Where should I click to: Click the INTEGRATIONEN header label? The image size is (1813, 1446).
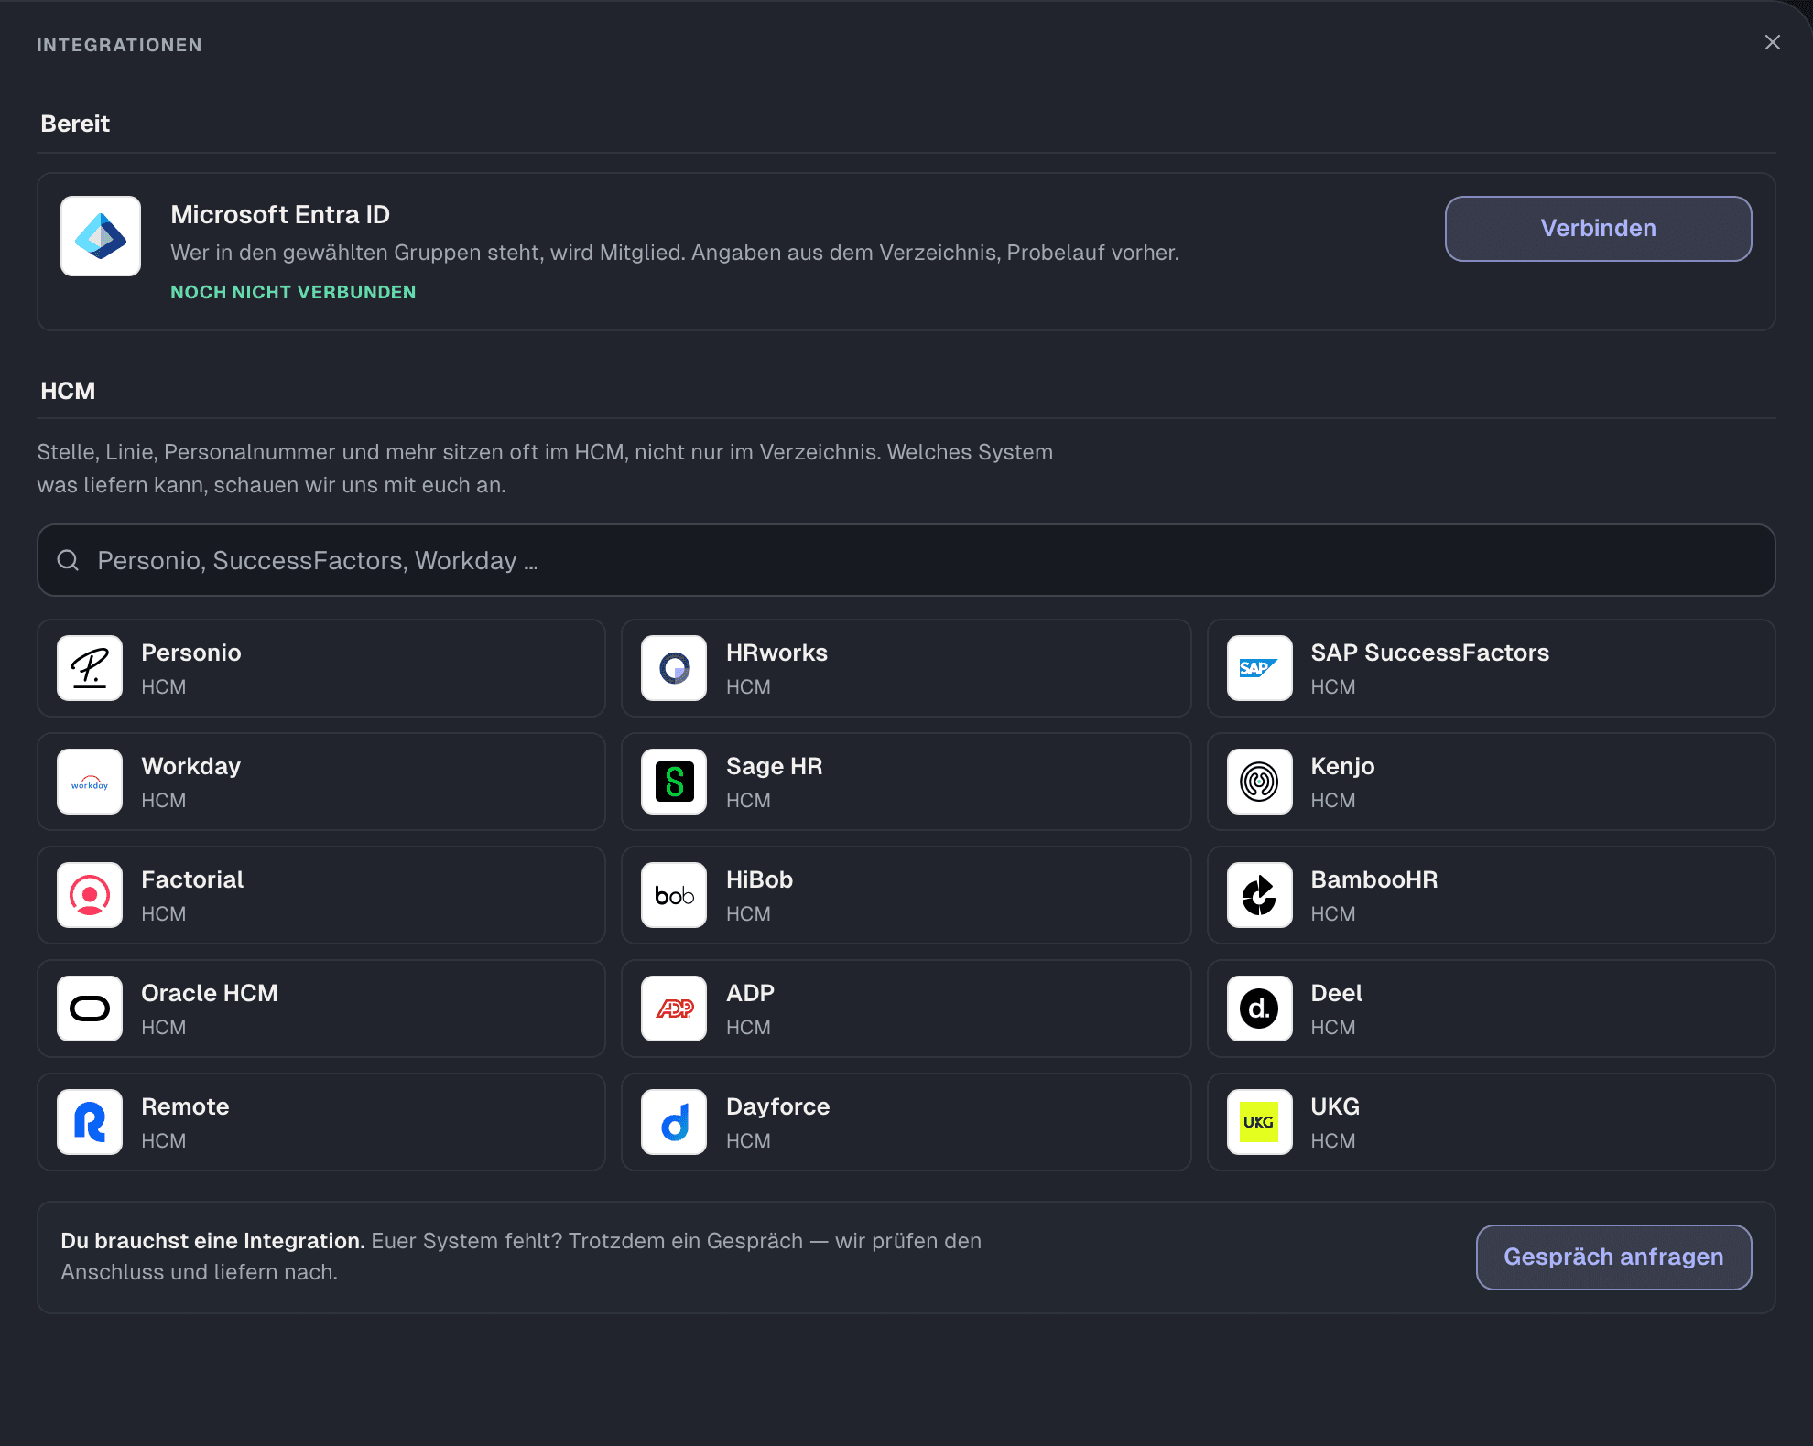(119, 45)
